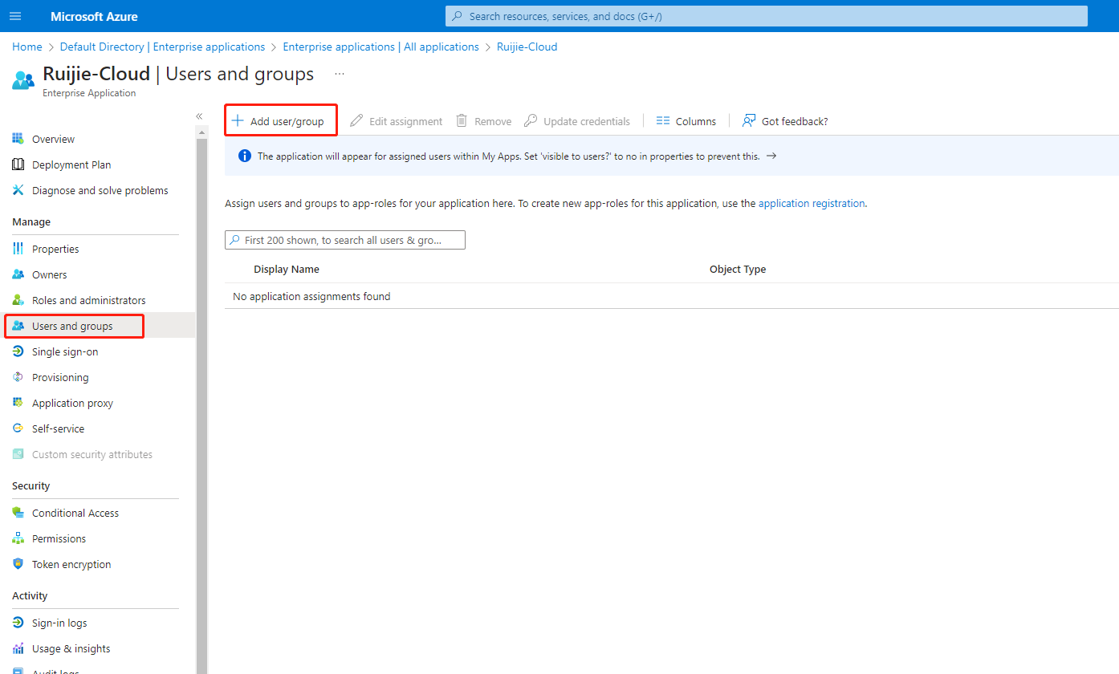Select Properties in the Manage section
This screenshot has width=1119, height=674.
click(55, 249)
